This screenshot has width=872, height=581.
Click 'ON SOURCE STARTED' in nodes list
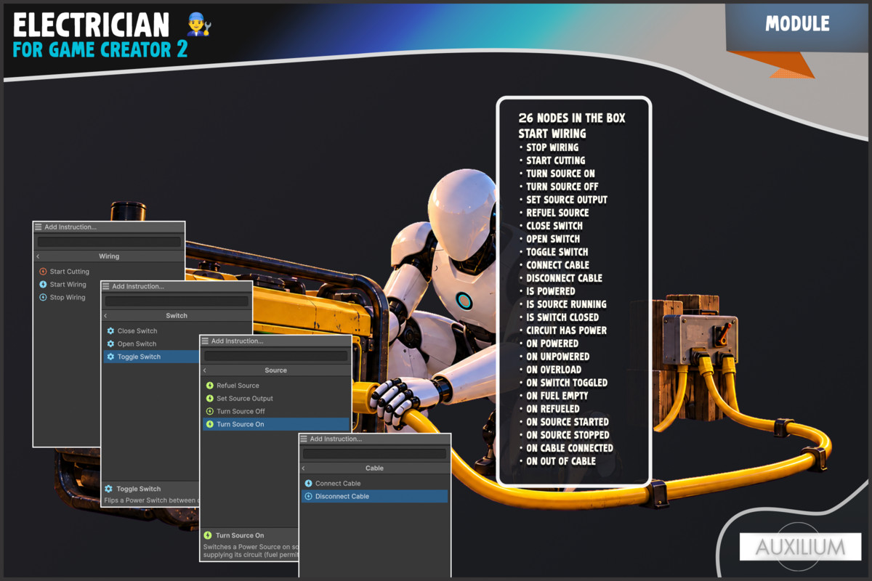click(x=568, y=422)
